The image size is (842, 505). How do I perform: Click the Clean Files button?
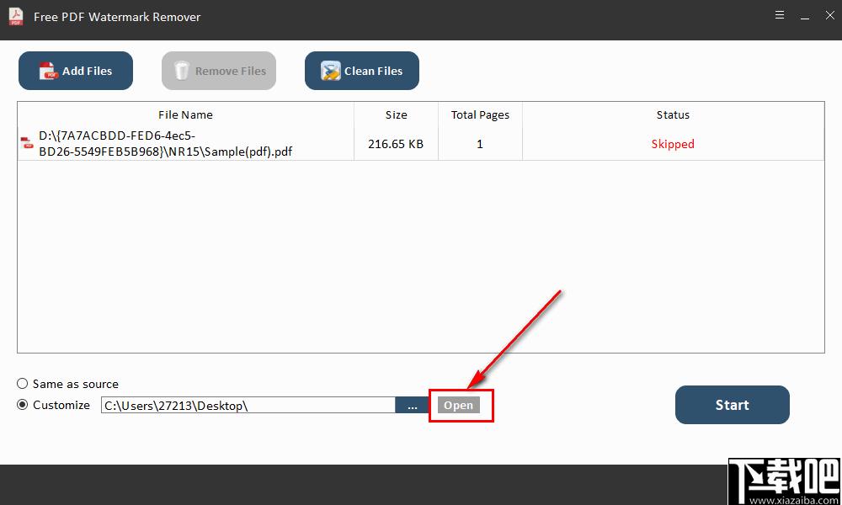362,71
